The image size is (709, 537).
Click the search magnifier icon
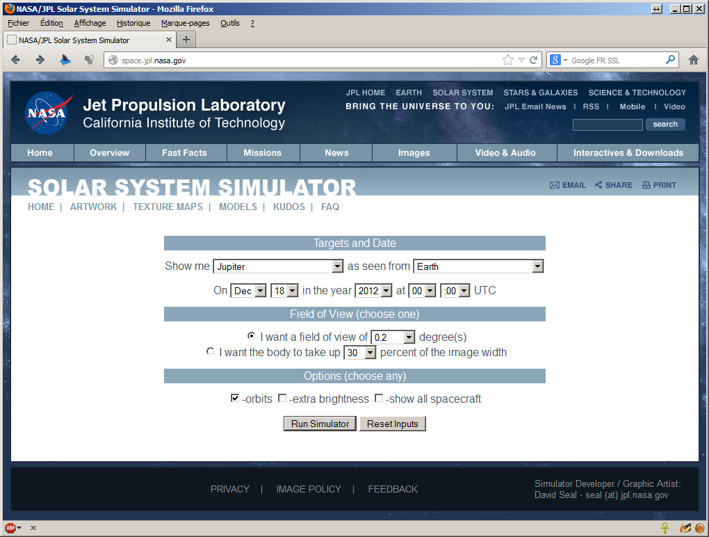671,60
